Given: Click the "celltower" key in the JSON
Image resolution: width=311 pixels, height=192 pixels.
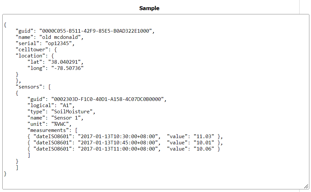Looking at the screenshot, I should pyautogui.click(x=32, y=50).
